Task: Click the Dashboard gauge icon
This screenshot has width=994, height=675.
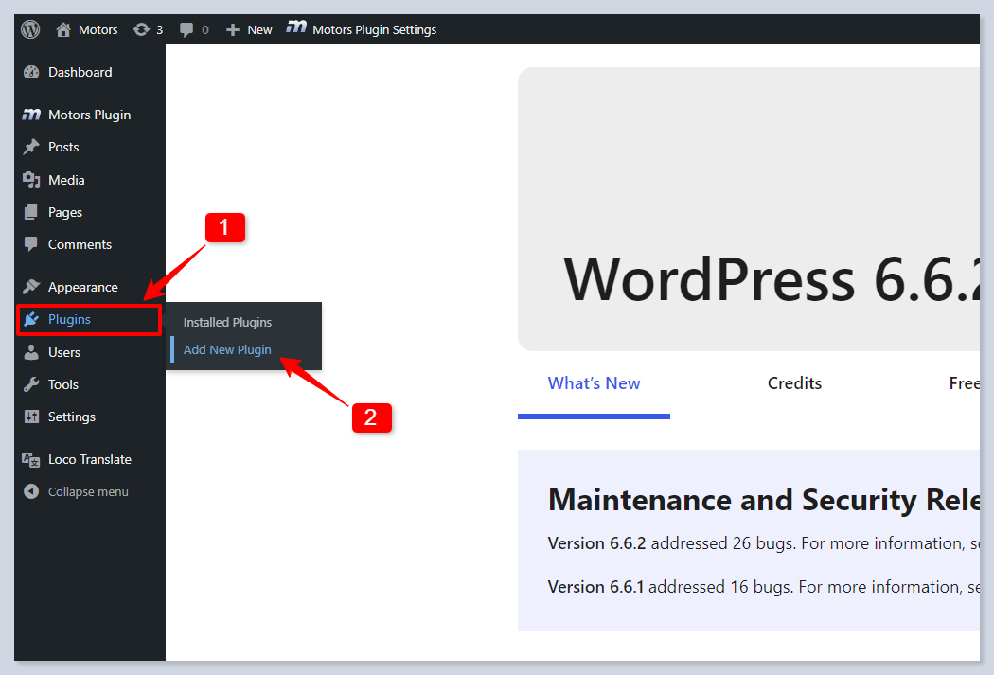Action: pos(31,73)
